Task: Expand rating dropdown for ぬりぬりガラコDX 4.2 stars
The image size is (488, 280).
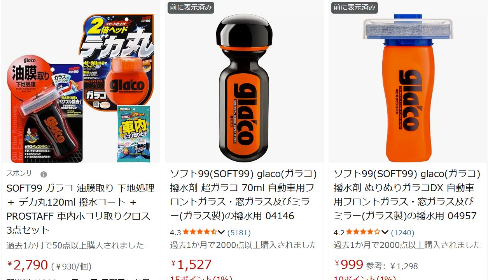Action: tap(385, 232)
